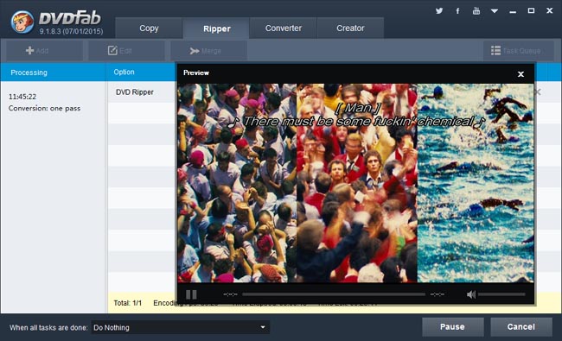Select the Ripper tab

click(x=216, y=28)
